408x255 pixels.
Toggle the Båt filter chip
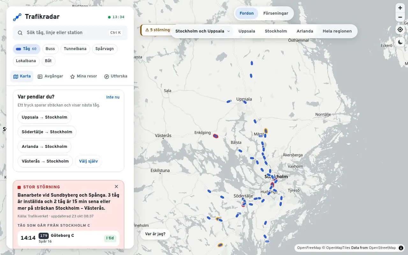tap(48, 61)
